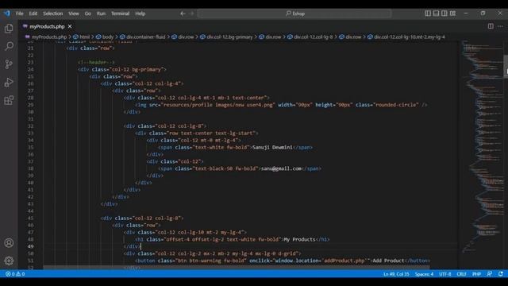Change line endings via CRLF
This screenshot has width=508, height=286.
point(461,274)
